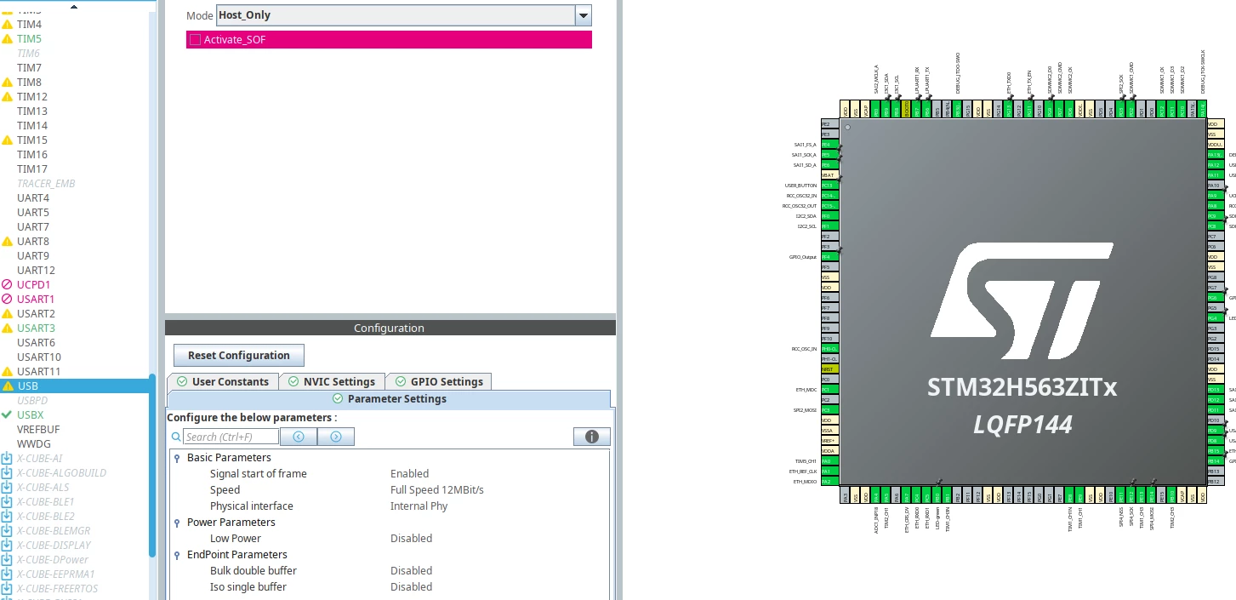Select TIM5 in the peripheral list
The width and height of the screenshot is (1236, 600).
(x=29, y=39)
